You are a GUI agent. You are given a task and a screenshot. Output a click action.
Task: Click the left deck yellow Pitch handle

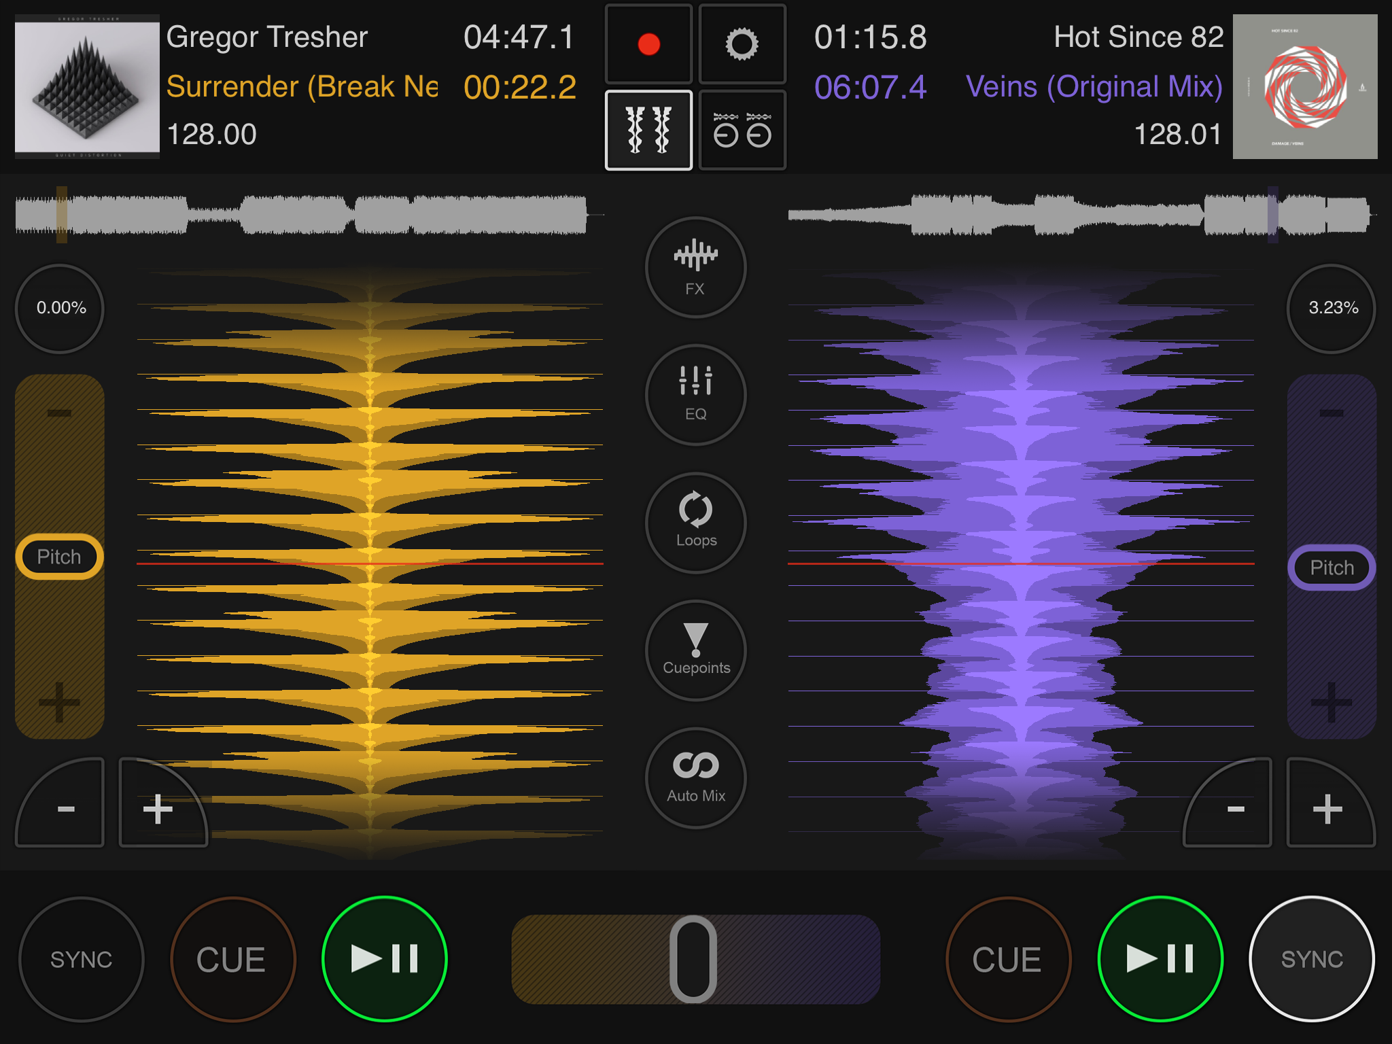[x=59, y=557]
